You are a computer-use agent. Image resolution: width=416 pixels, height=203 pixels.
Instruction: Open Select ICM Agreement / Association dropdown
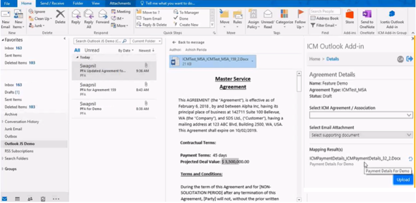click(361, 115)
